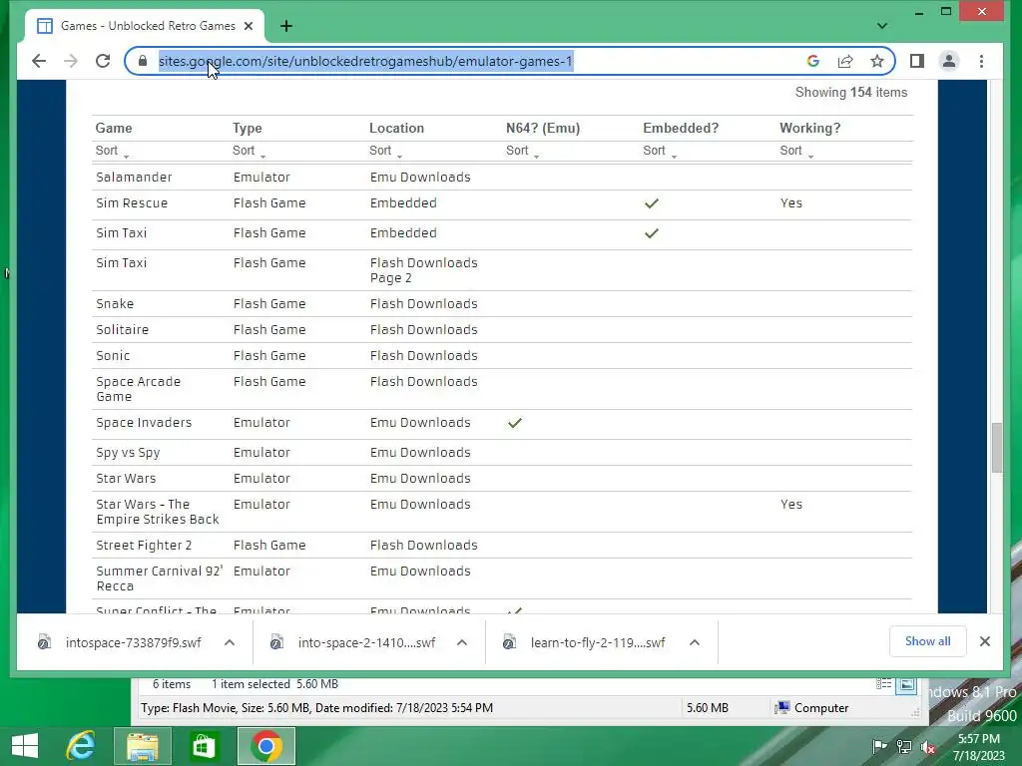
Task: Click the forward navigation arrow
Action: (71, 61)
